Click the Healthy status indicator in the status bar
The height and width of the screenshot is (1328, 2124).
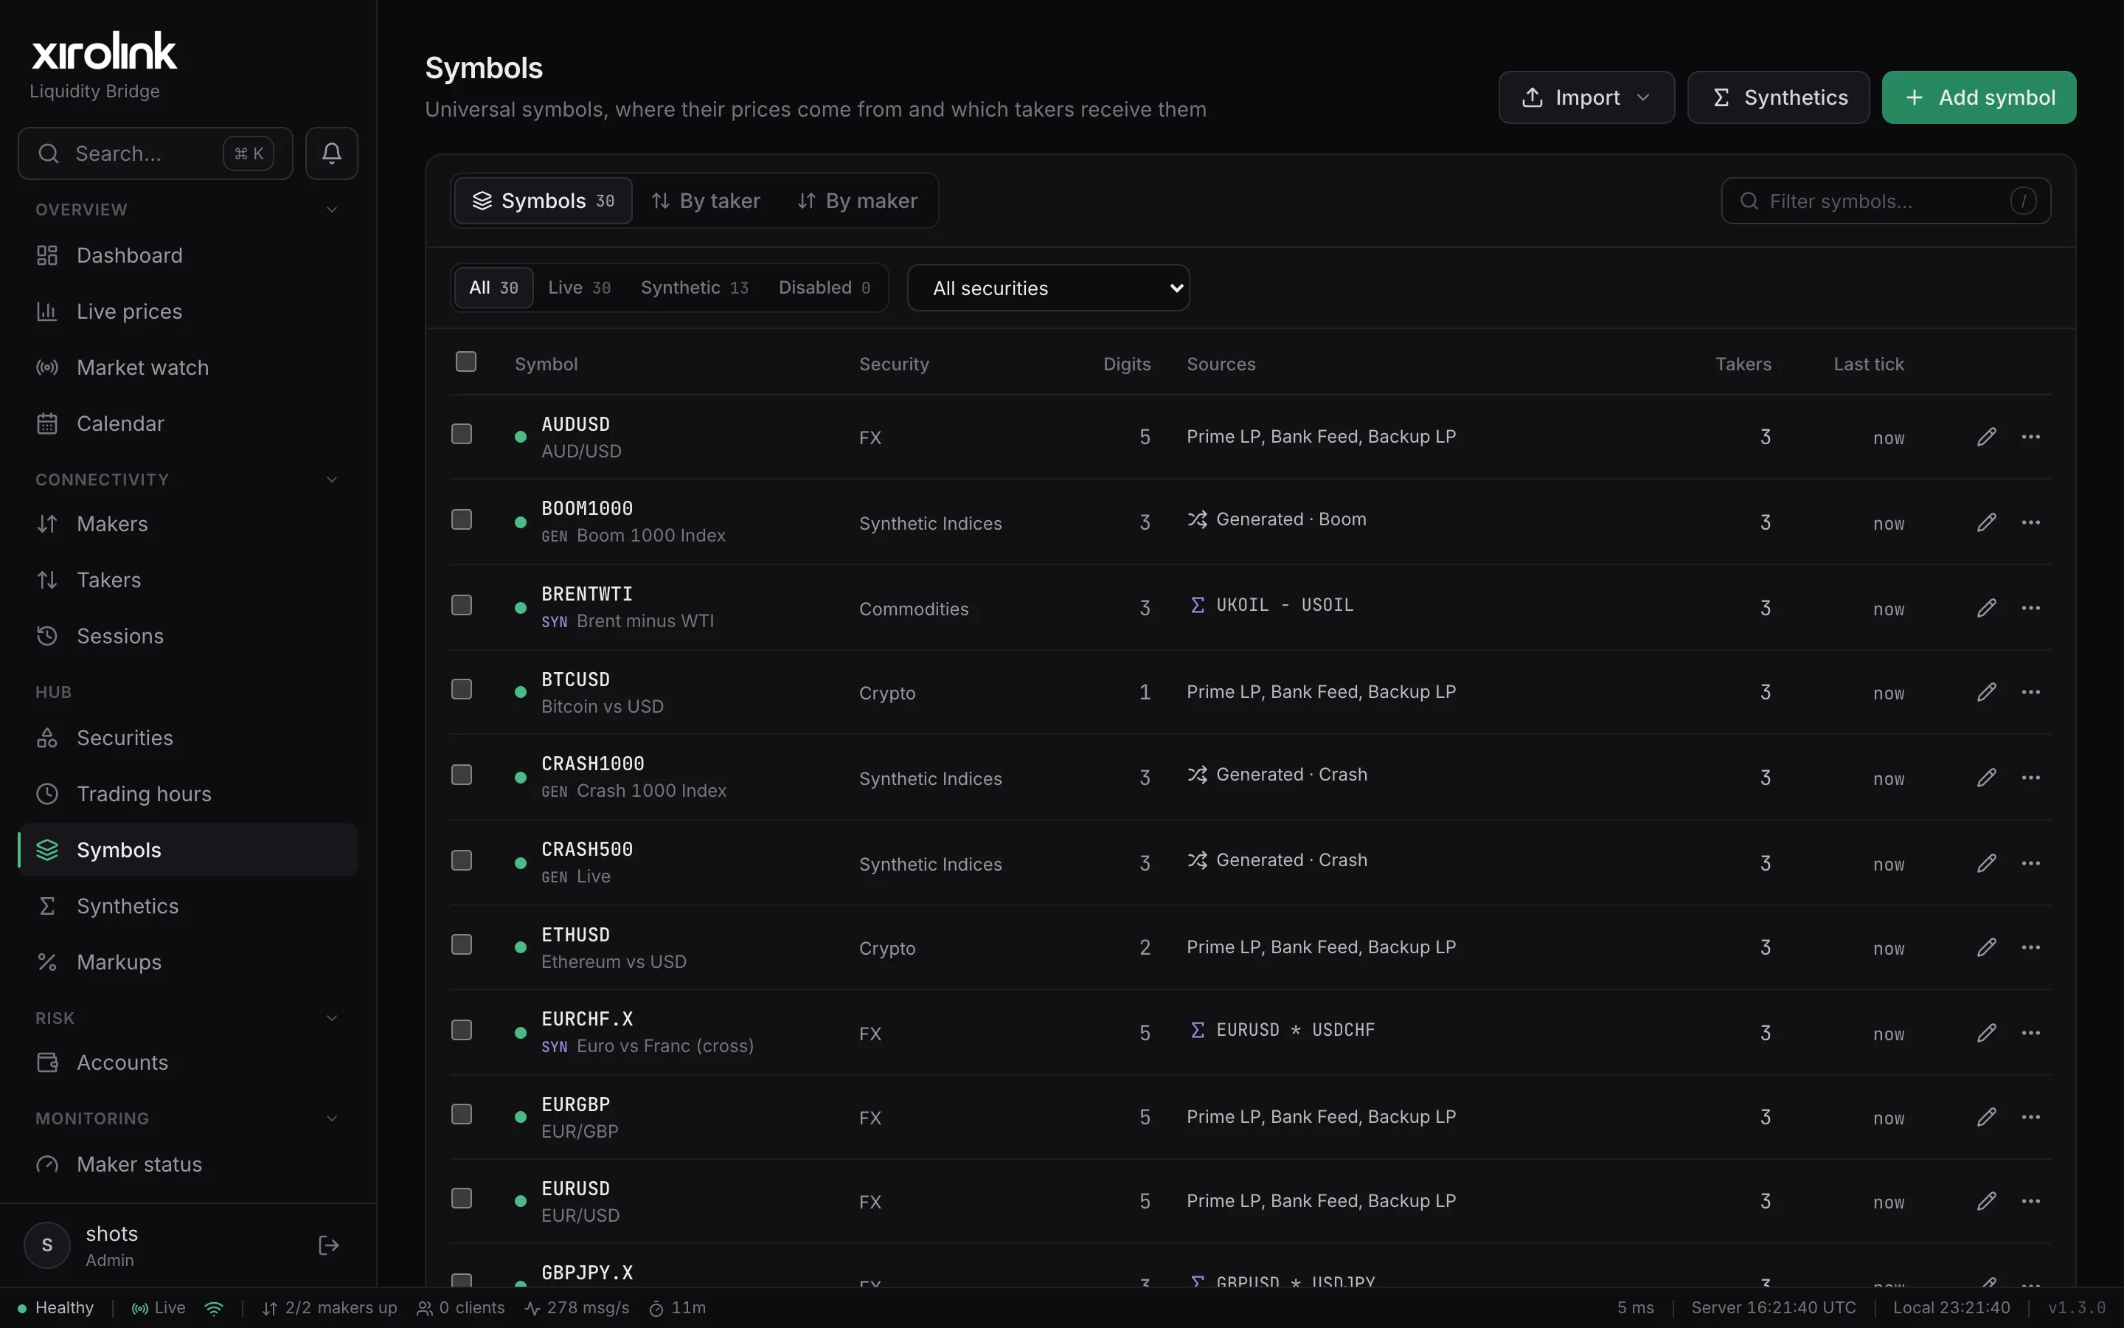(x=55, y=1308)
